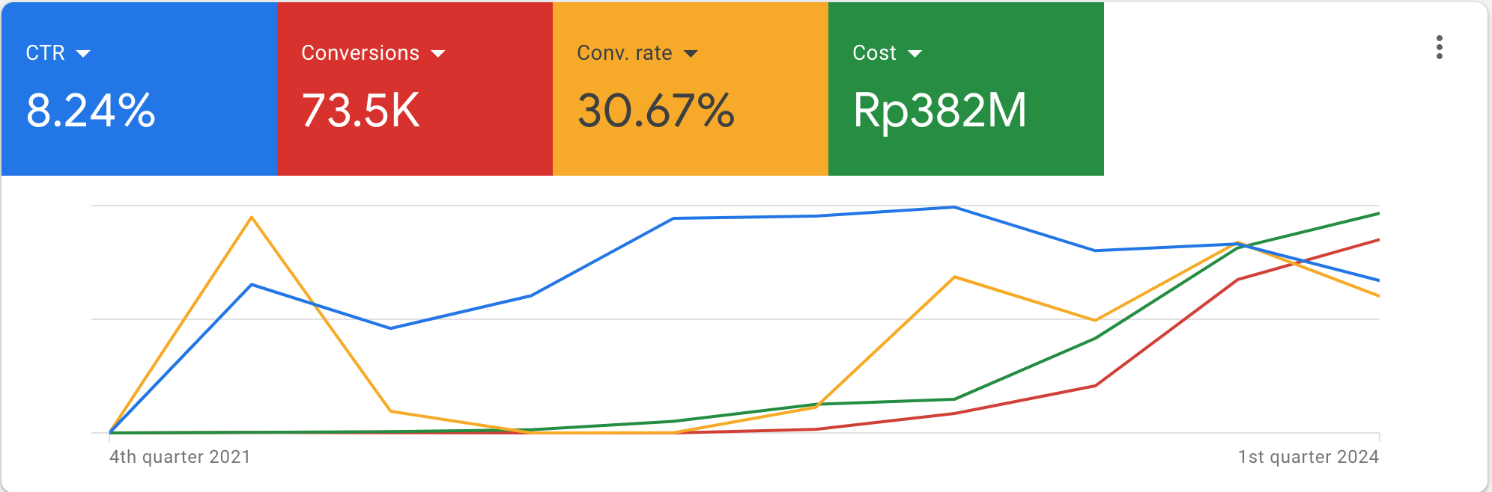The width and height of the screenshot is (1492, 492).
Task: Click the 8.24% CTR value
Action: [x=91, y=111]
